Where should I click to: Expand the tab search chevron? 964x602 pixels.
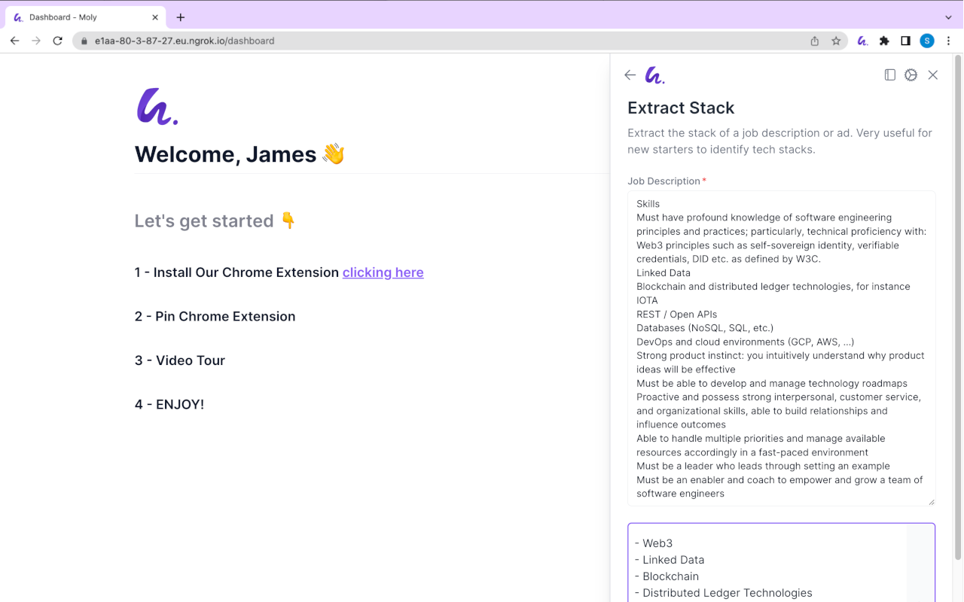click(948, 17)
